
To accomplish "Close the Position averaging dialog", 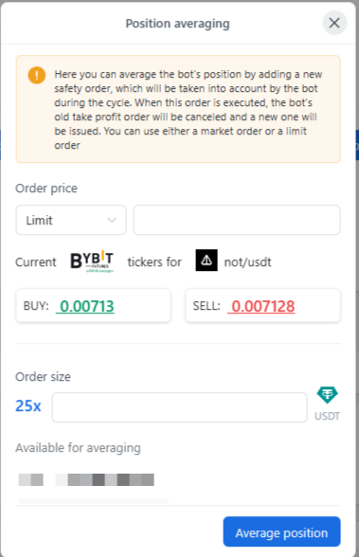I will coord(334,23).
